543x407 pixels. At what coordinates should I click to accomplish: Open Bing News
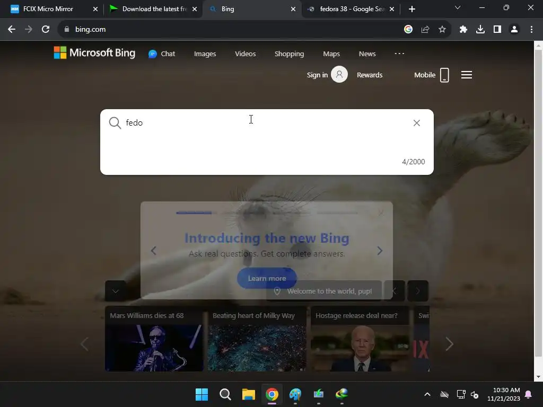(367, 54)
